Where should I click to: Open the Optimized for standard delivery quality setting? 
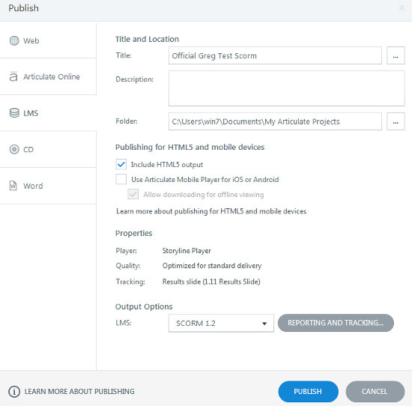click(212, 266)
